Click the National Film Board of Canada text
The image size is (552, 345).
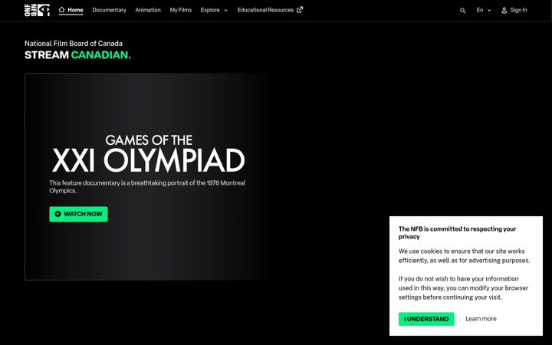(74, 44)
